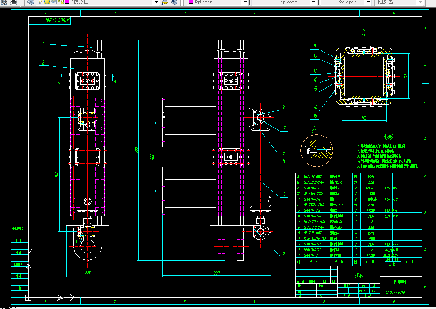The height and width of the screenshot is (309, 436).
Task: Select SPB0I040302 table cell
Action: [312, 249]
